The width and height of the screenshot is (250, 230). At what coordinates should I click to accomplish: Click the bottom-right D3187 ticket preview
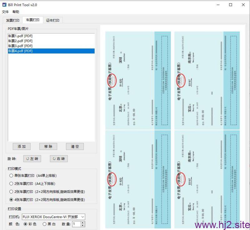pos(207,179)
